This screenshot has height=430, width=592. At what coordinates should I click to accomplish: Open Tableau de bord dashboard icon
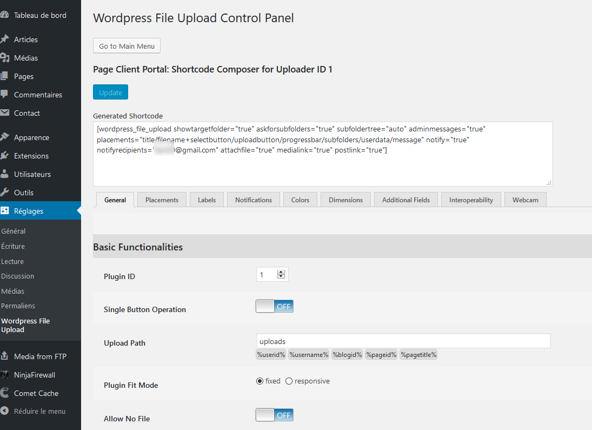pos(4,15)
